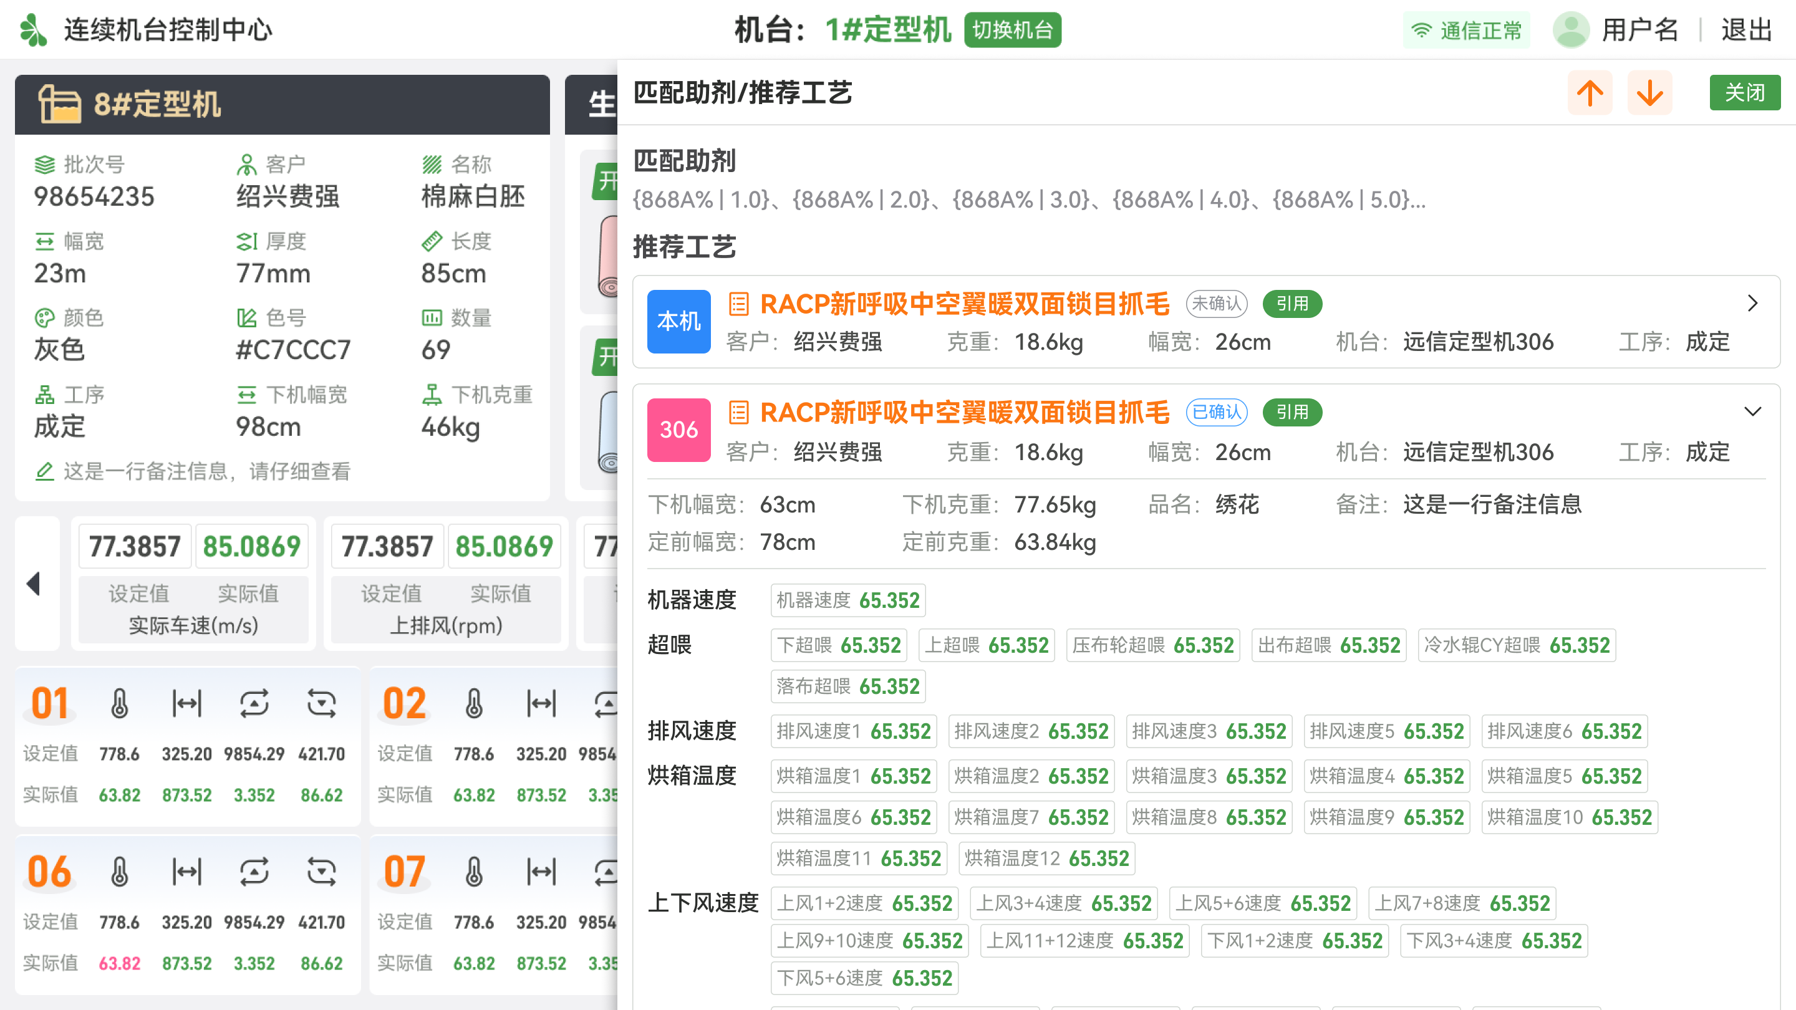Click the 上排风 actual value 85.0869
The height and width of the screenshot is (1010, 1796).
[x=504, y=547]
